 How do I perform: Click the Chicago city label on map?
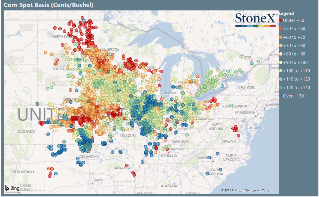[x=169, y=93]
